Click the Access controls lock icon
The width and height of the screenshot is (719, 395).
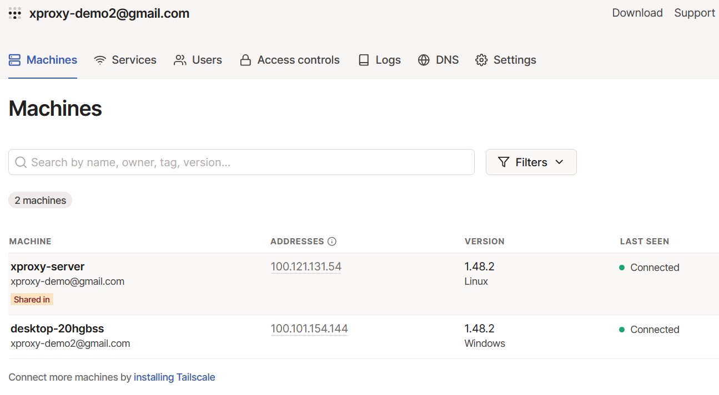245,60
